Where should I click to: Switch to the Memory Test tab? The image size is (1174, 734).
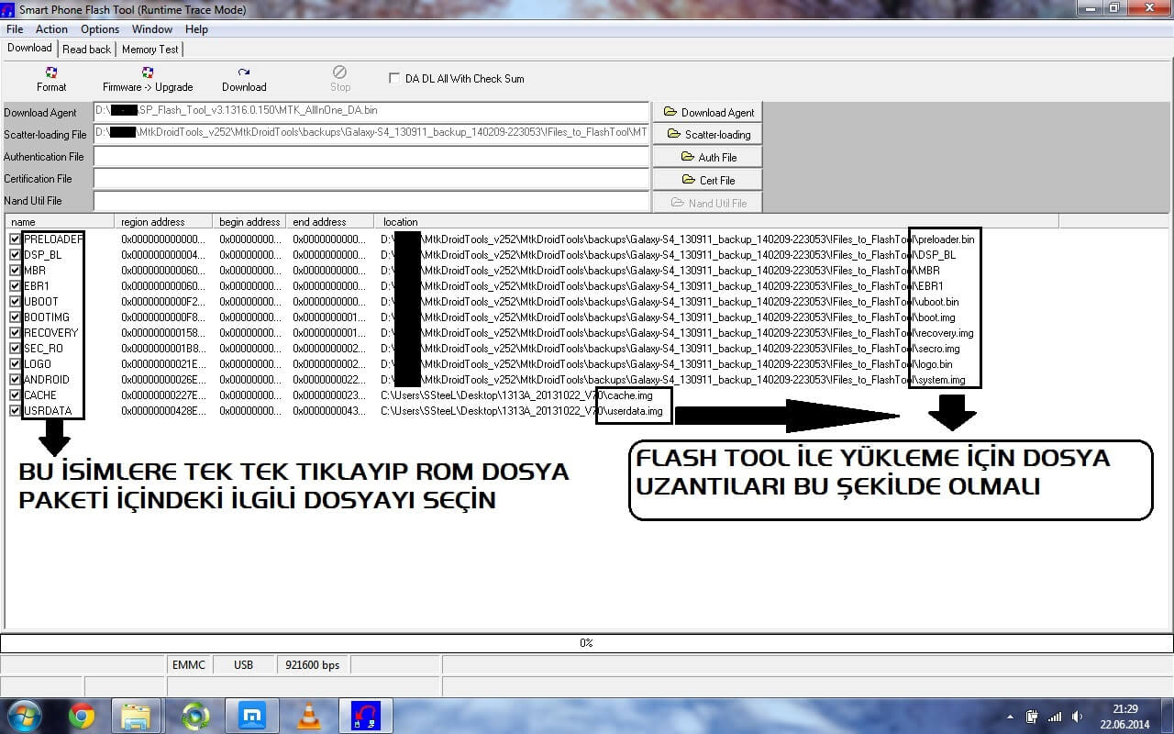(x=150, y=50)
